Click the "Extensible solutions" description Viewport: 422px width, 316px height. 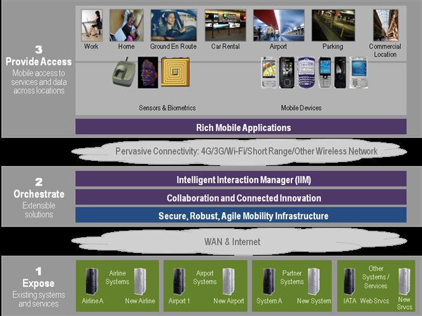[x=39, y=210]
